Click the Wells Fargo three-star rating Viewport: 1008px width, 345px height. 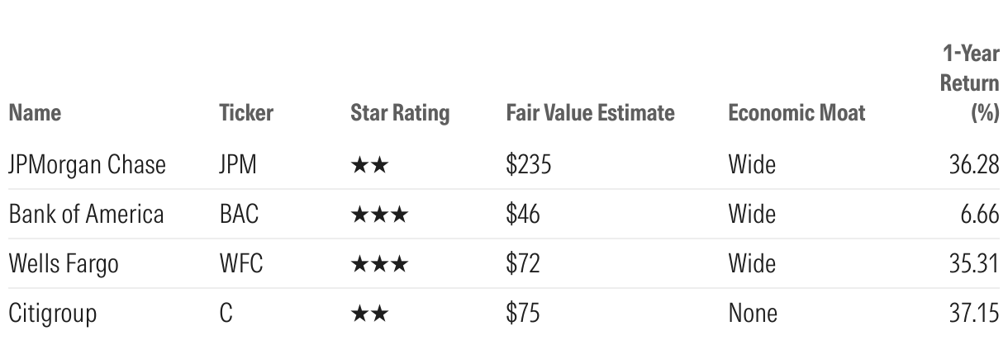(379, 265)
